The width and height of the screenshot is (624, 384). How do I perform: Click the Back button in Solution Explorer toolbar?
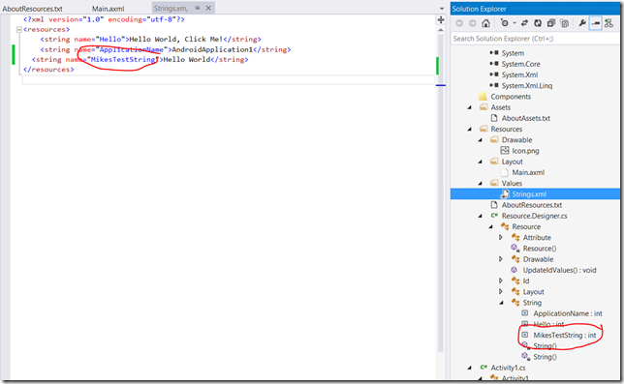pos(459,23)
